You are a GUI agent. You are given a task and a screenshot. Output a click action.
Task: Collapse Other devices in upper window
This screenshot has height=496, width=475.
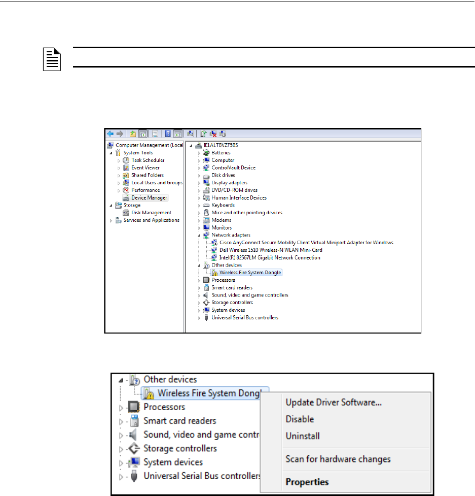point(199,266)
